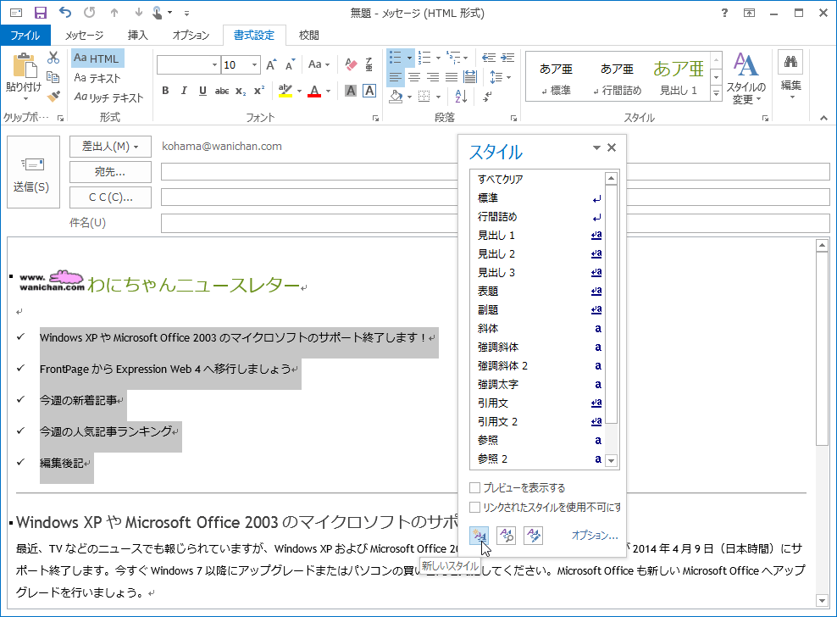This screenshot has width=837, height=617.
Task: Open the Manage Styles icon
Action: click(x=533, y=535)
